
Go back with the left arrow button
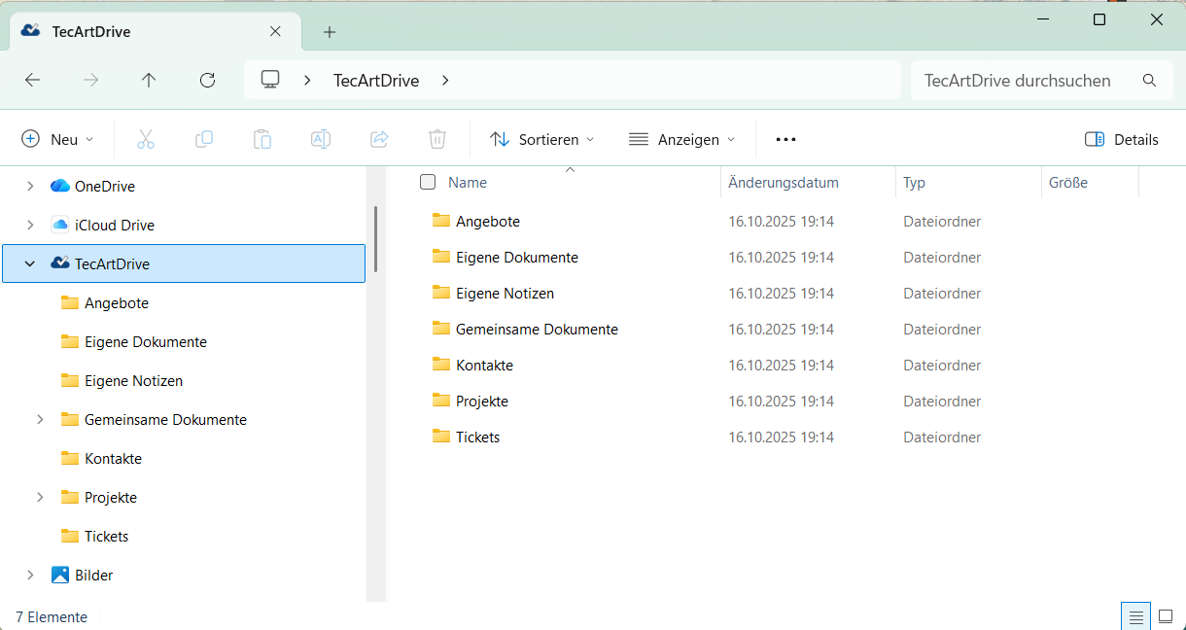[x=32, y=81]
